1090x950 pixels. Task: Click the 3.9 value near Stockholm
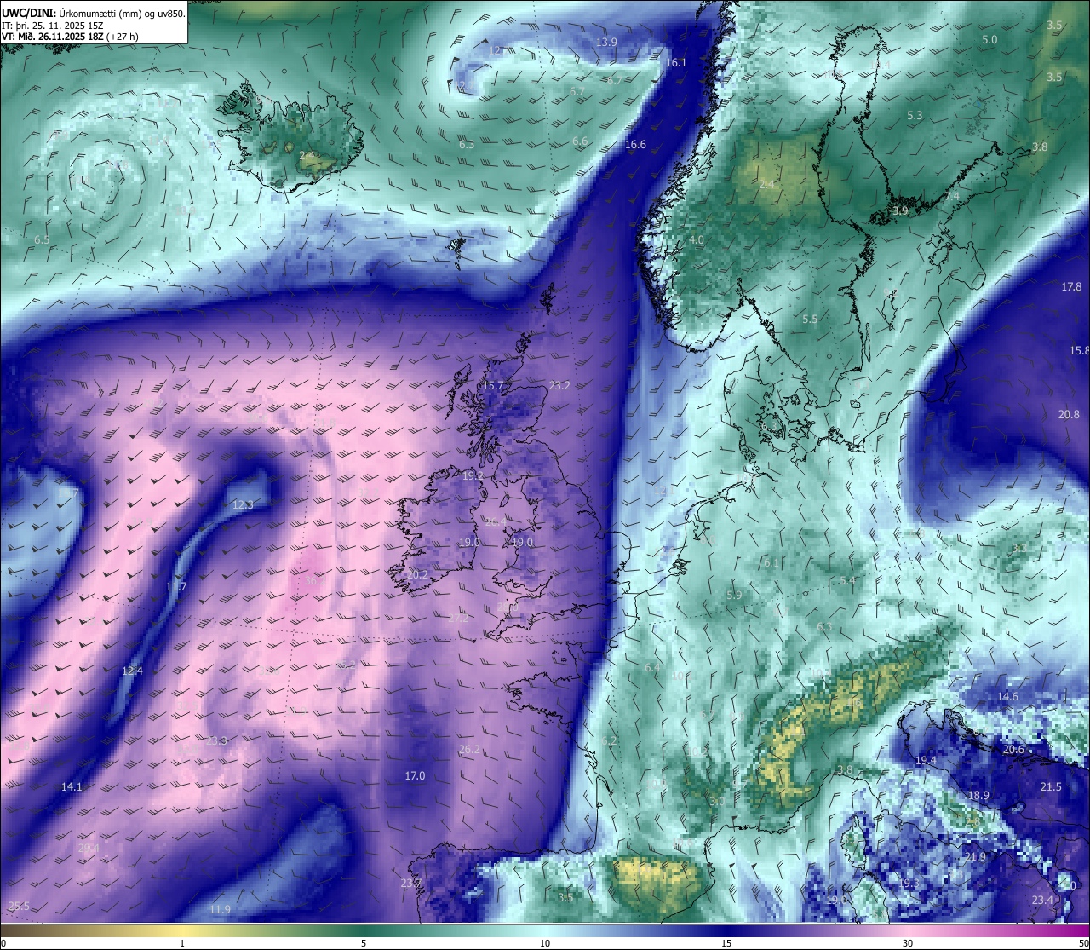pos(900,211)
